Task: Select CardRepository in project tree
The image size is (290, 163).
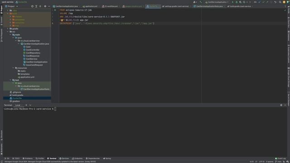Action: 33,53
